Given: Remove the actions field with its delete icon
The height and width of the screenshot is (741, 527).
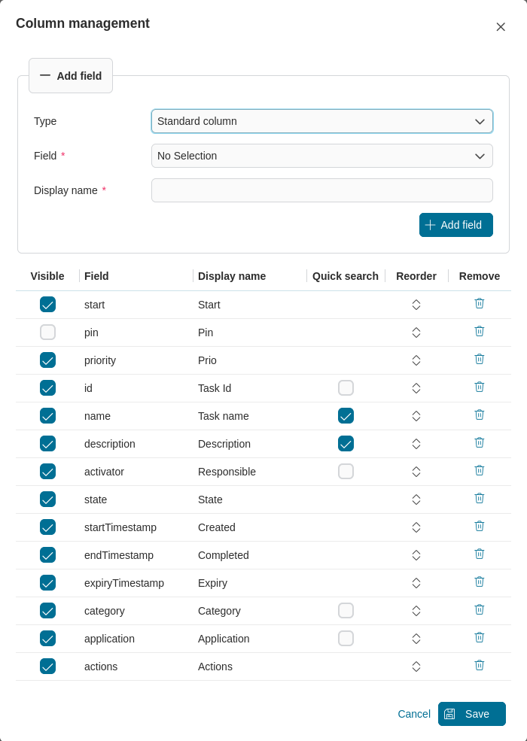Looking at the screenshot, I should [x=480, y=665].
